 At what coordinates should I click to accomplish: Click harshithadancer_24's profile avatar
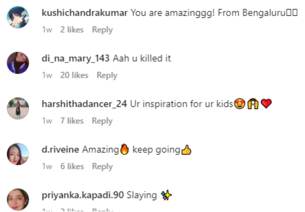tap(18, 108)
